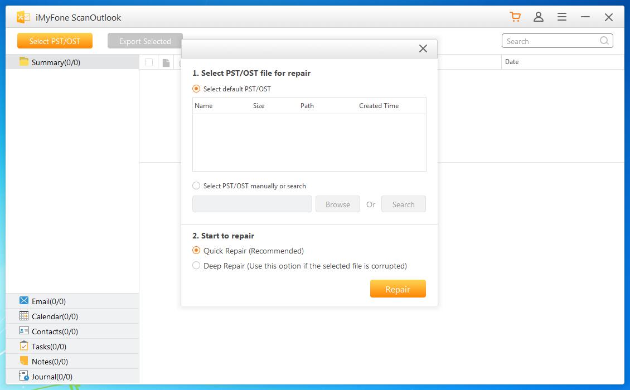This screenshot has height=390, width=630.
Task: Click the Search button in dialog
Action: point(404,204)
